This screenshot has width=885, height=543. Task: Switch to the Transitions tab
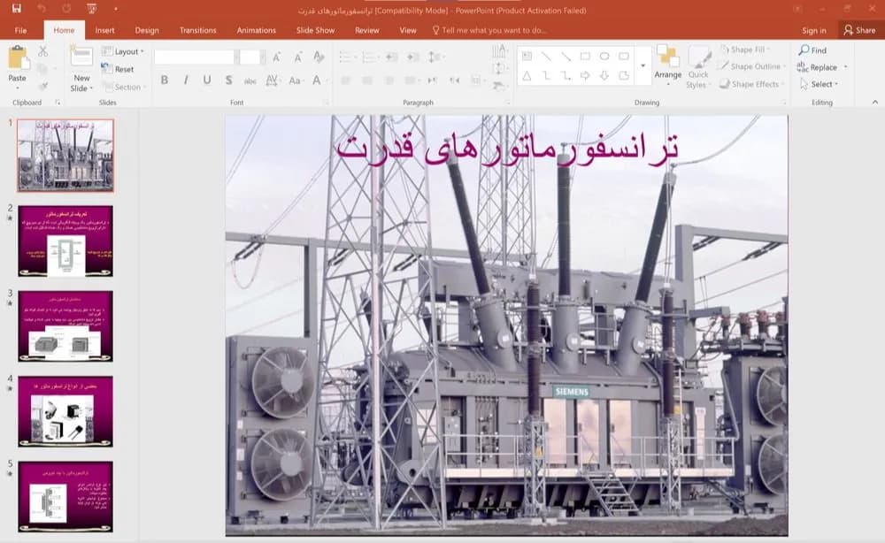point(197,30)
